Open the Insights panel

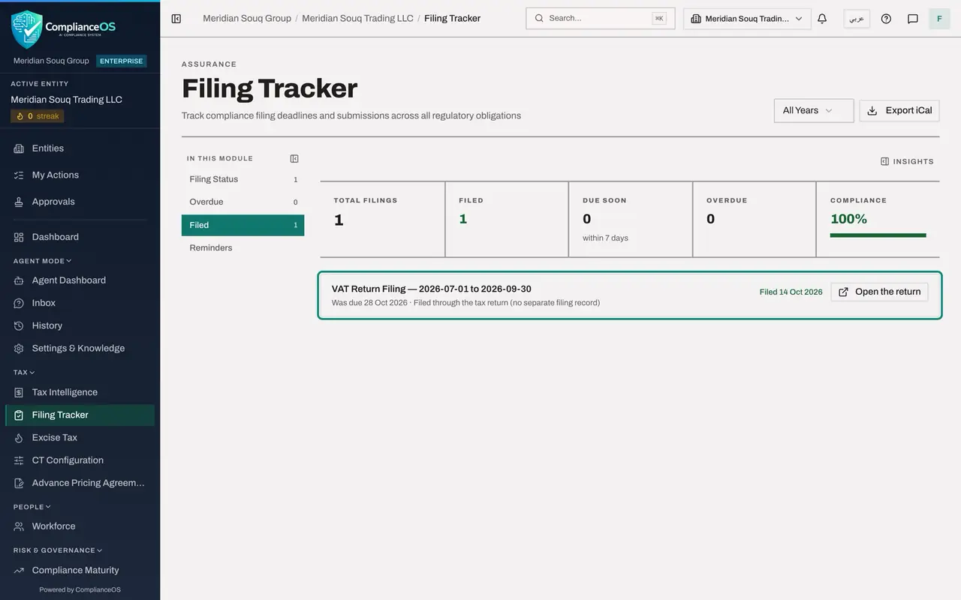pos(907,161)
